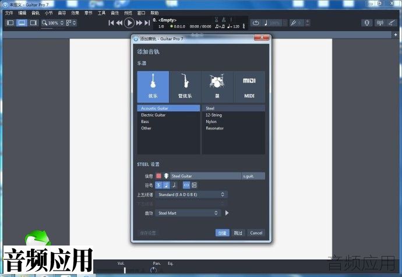Open the 音轨 track menu
This screenshot has height=277, width=402.
pyautogui.click(x=36, y=13)
